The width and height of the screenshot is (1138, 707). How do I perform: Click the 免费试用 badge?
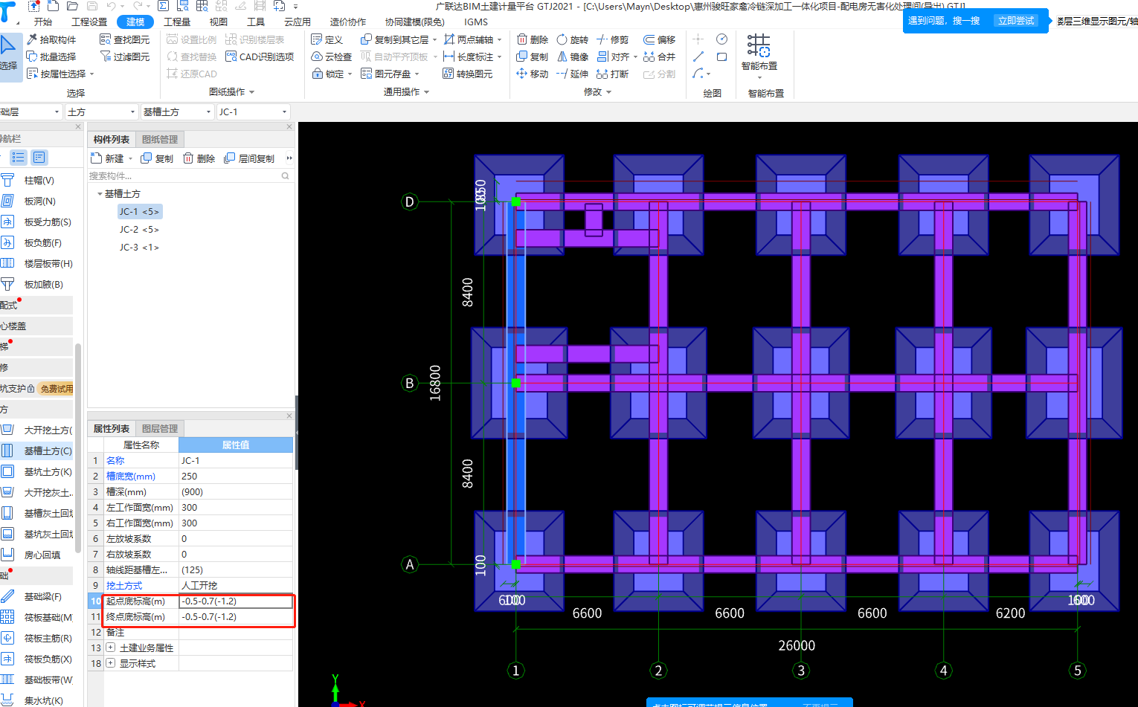[x=57, y=388]
